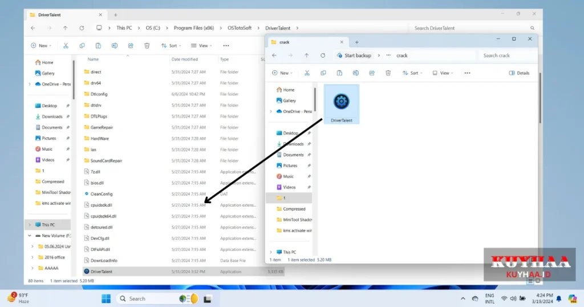The image size is (584, 307).
Task: Click Rename icon in DriverTalent window toolbar
Action: click(114, 46)
